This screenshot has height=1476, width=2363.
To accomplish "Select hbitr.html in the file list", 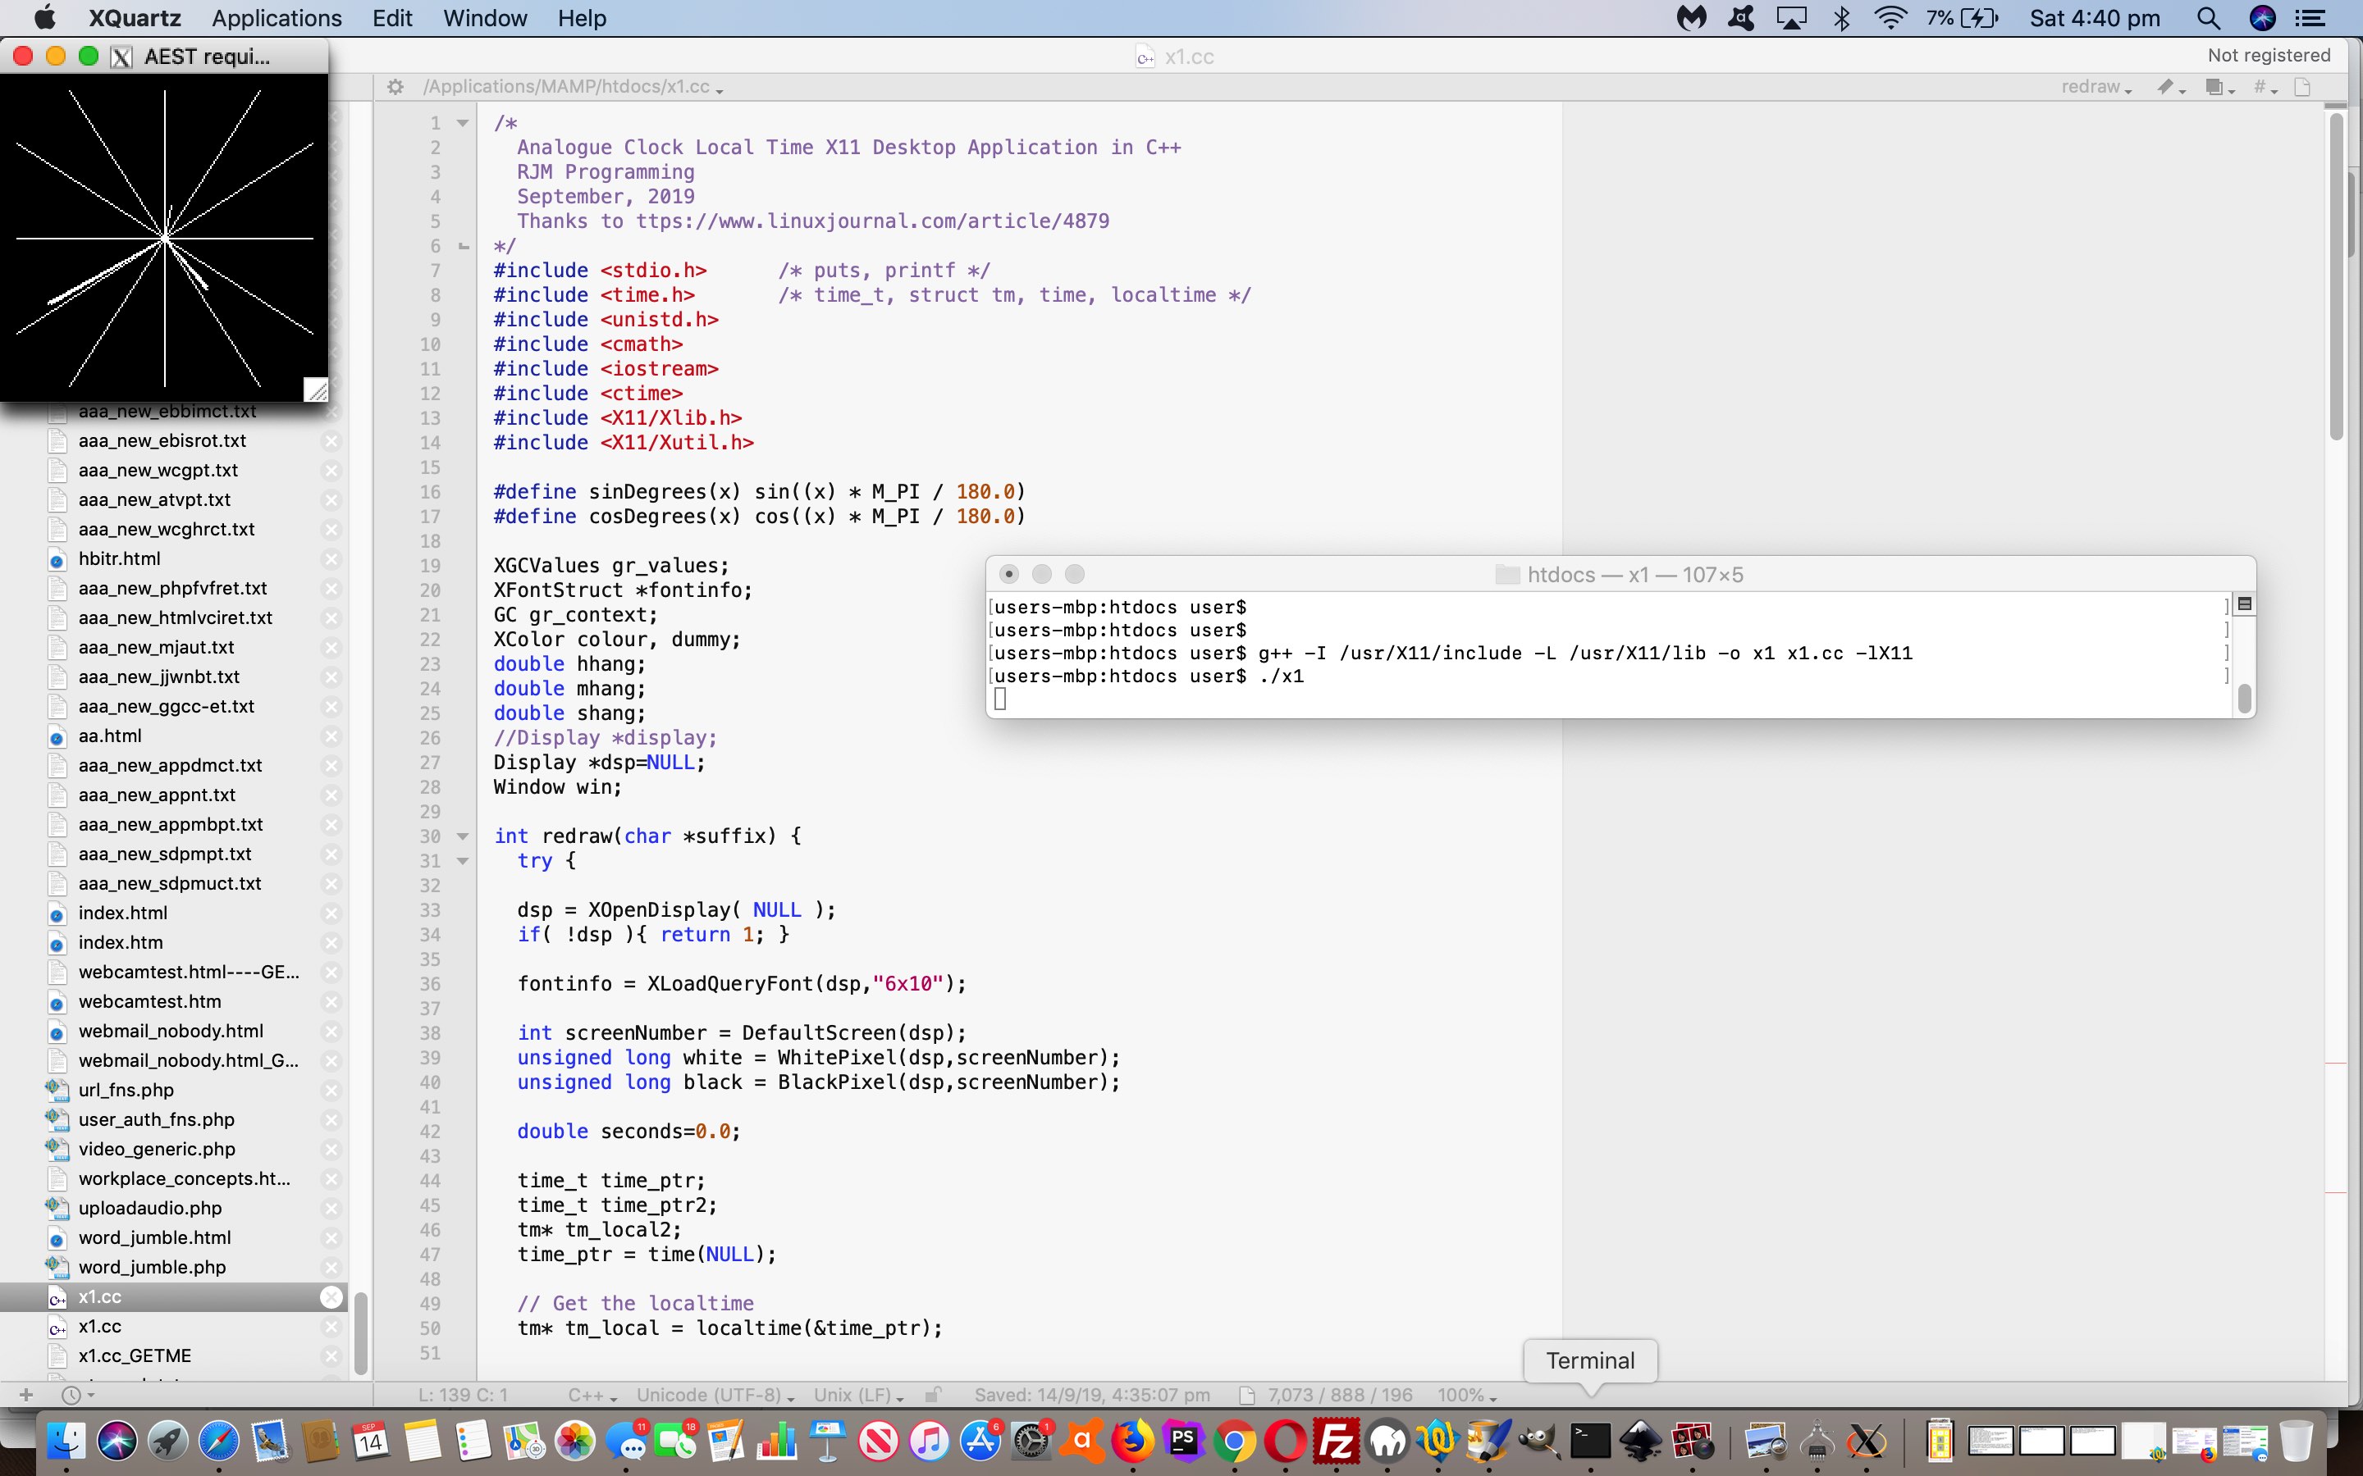I will click(x=119, y=558).
